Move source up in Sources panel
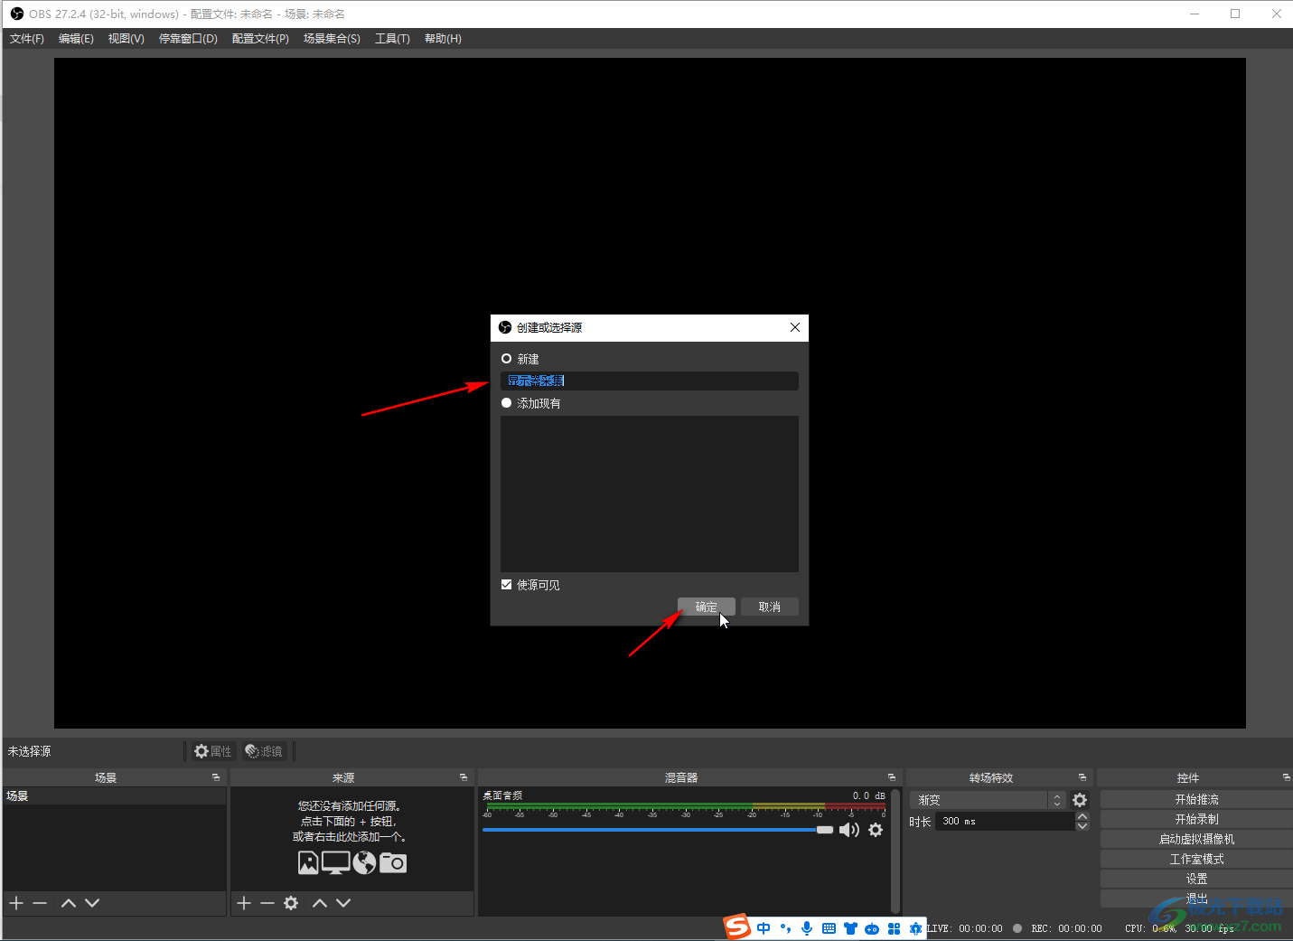Screen dimensions: 1293x941 point(320,903)
